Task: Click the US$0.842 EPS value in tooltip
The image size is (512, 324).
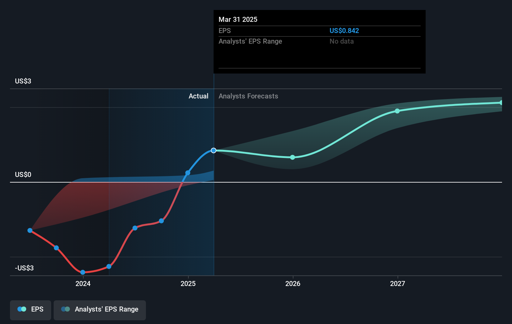Action: (x=344, y=31)
